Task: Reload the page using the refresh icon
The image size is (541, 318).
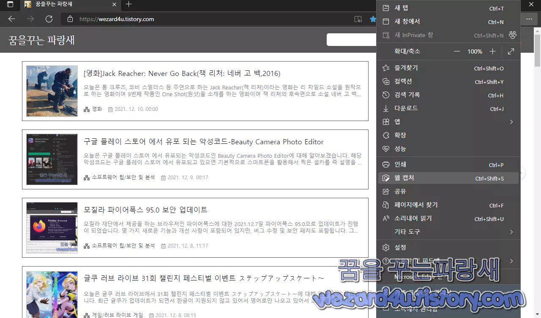Action: tap(49, 19)
